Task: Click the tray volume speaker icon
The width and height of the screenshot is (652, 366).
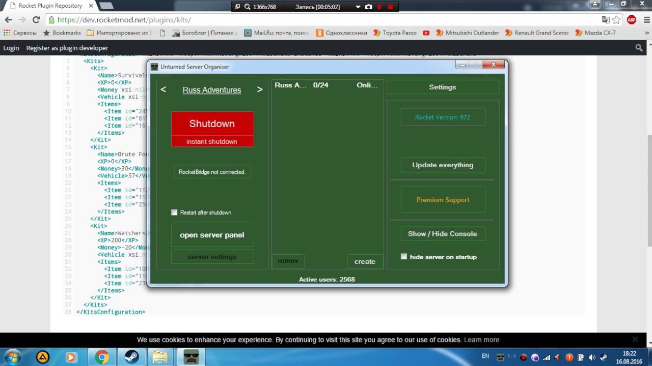Action: coord(592,357)
